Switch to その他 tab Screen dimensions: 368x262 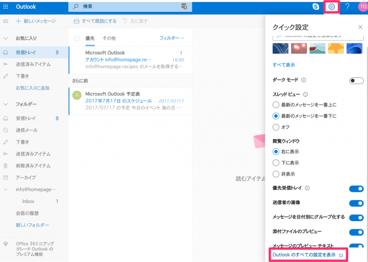(x=109, y=38)
